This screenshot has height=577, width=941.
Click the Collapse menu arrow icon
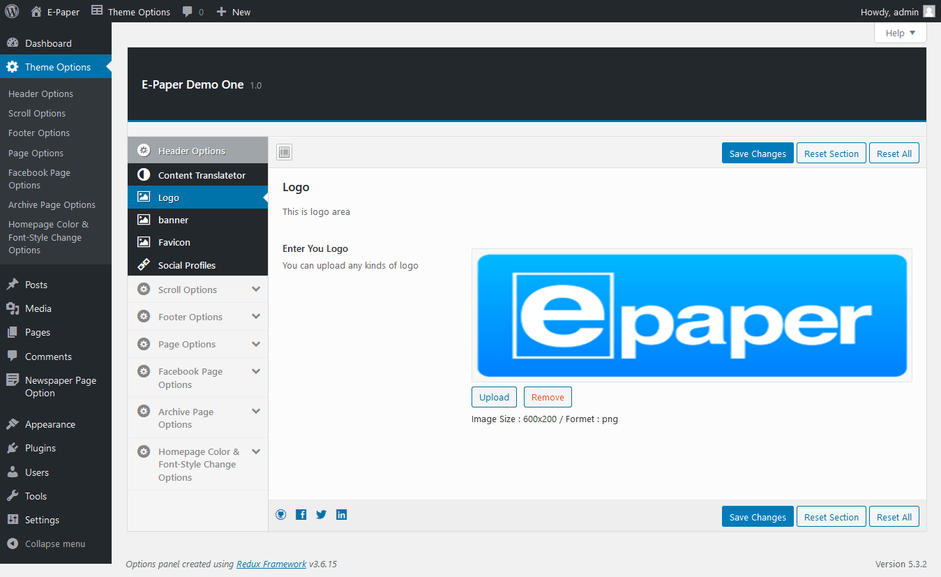(13, 544)
